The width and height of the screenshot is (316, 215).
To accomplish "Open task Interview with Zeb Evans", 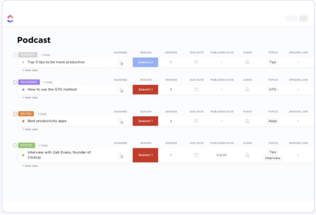I will 59,155.
